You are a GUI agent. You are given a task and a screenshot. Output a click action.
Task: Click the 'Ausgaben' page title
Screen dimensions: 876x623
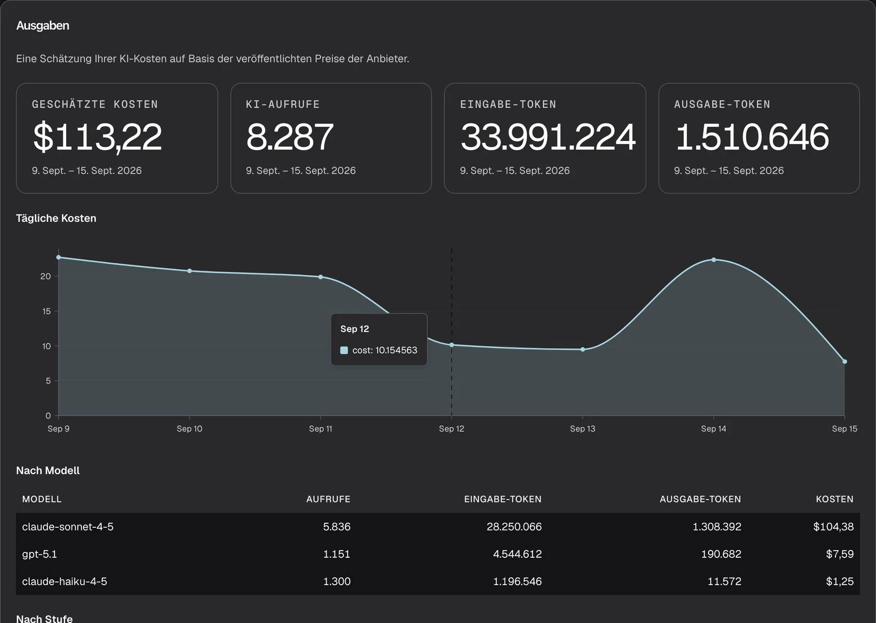click(x=43, y=26)
